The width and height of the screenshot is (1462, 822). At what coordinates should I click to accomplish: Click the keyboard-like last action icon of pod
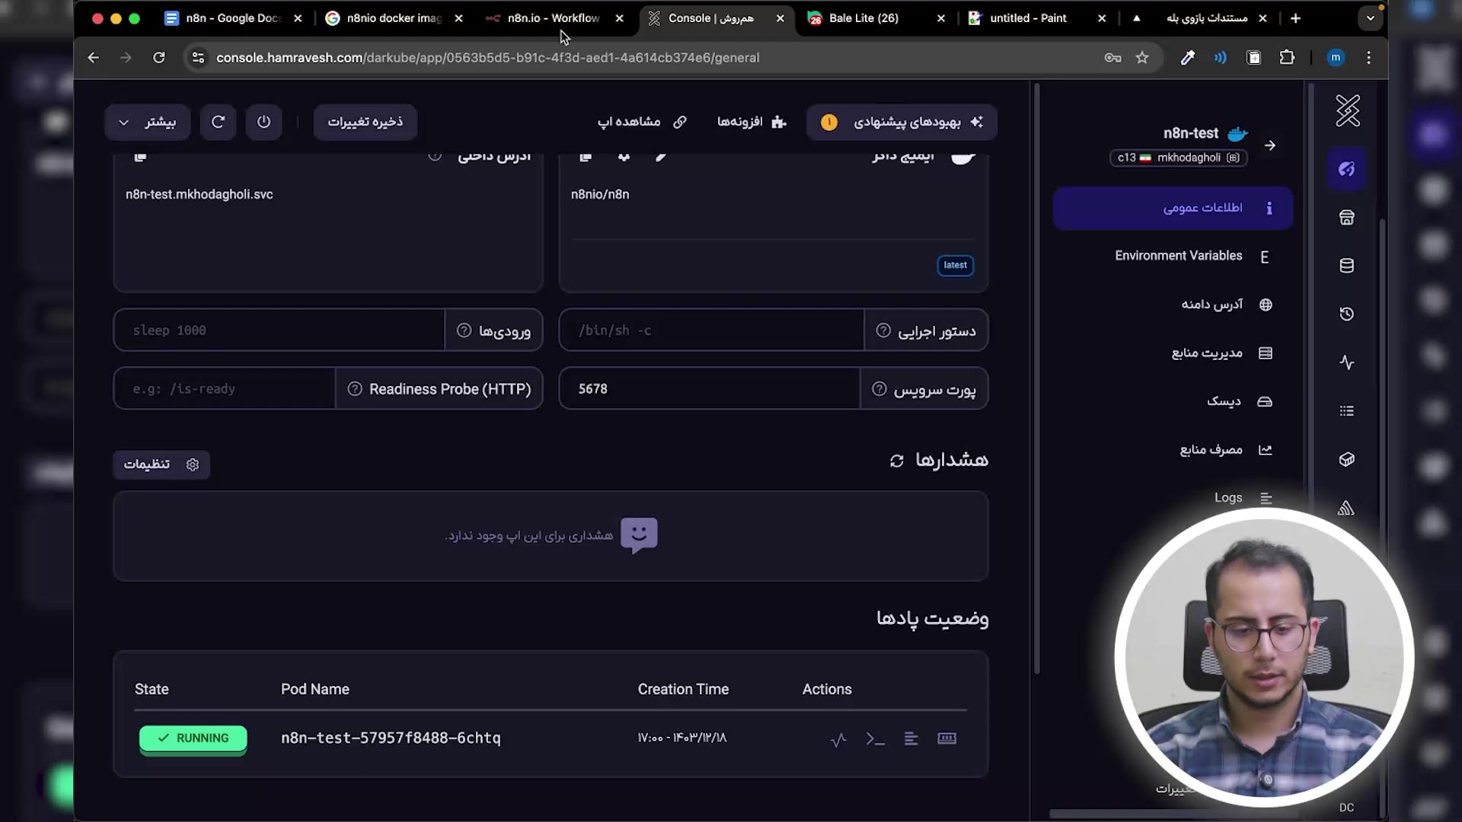946,739
